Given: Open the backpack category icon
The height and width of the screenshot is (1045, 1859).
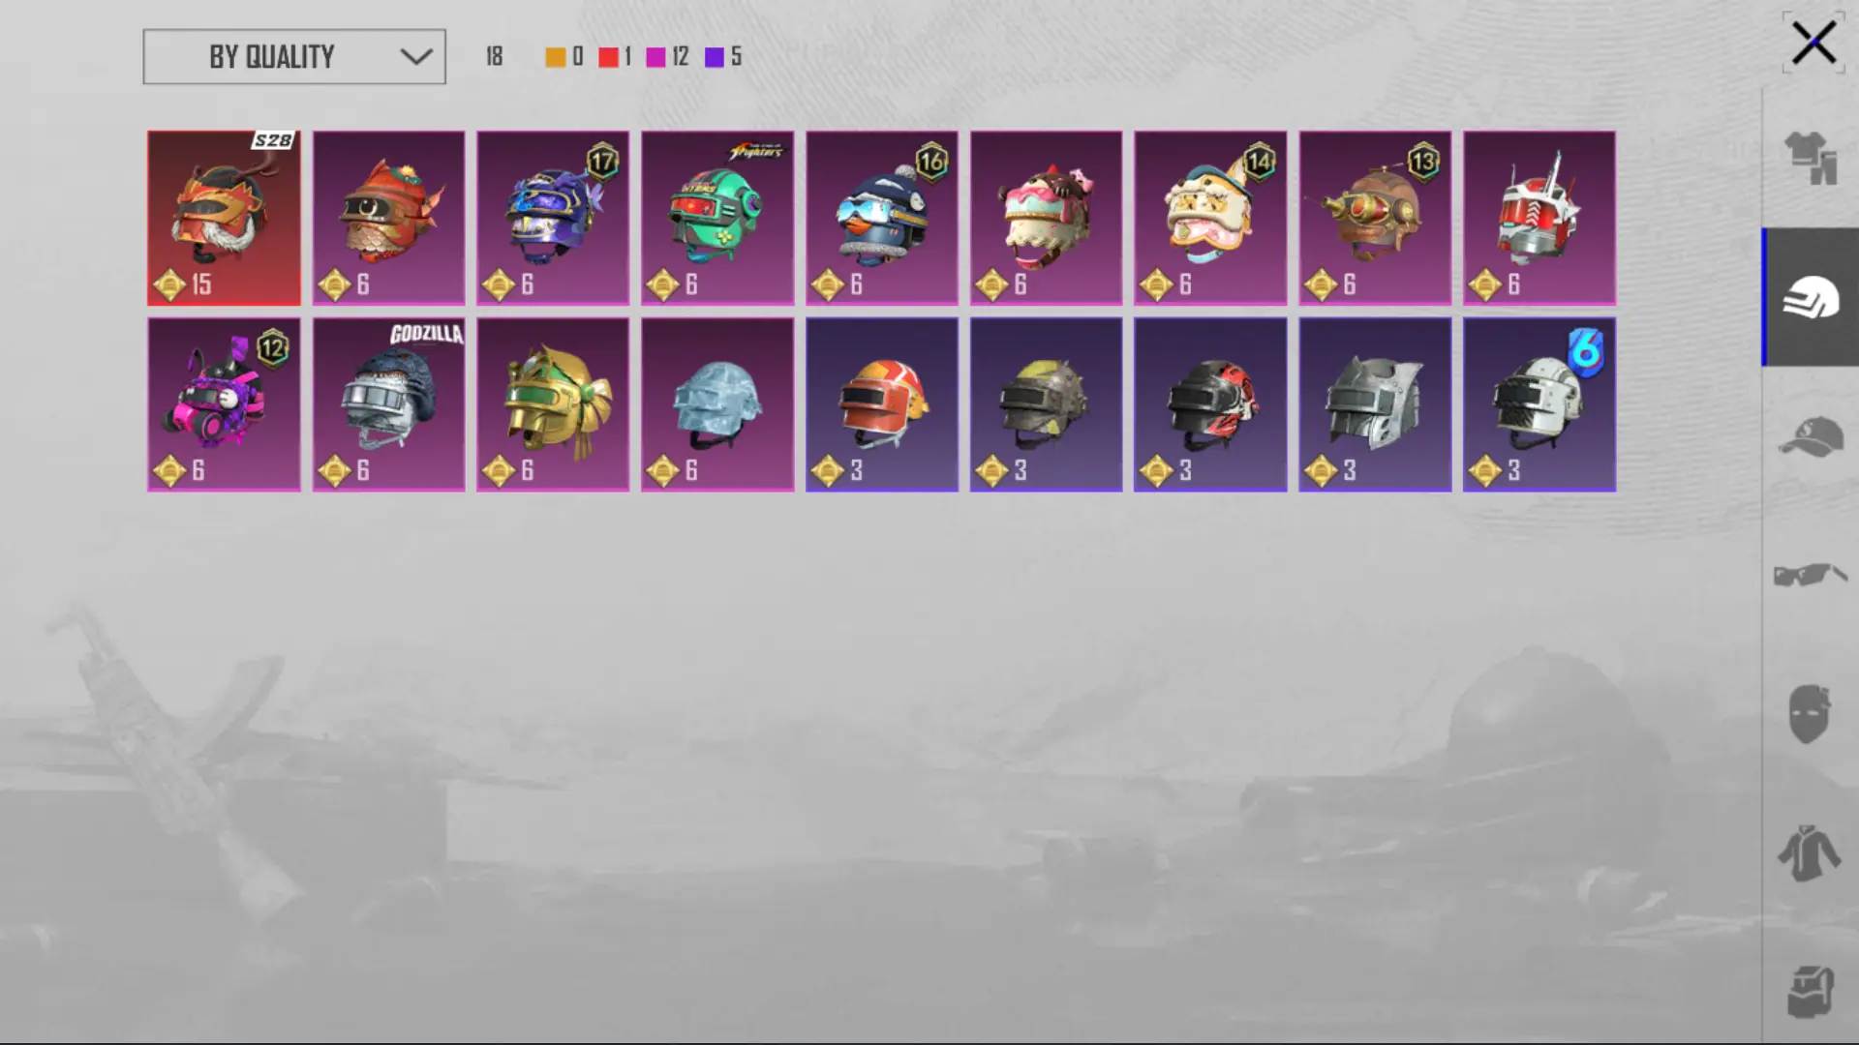Looking at the screenshot, I should [1810, 992].
